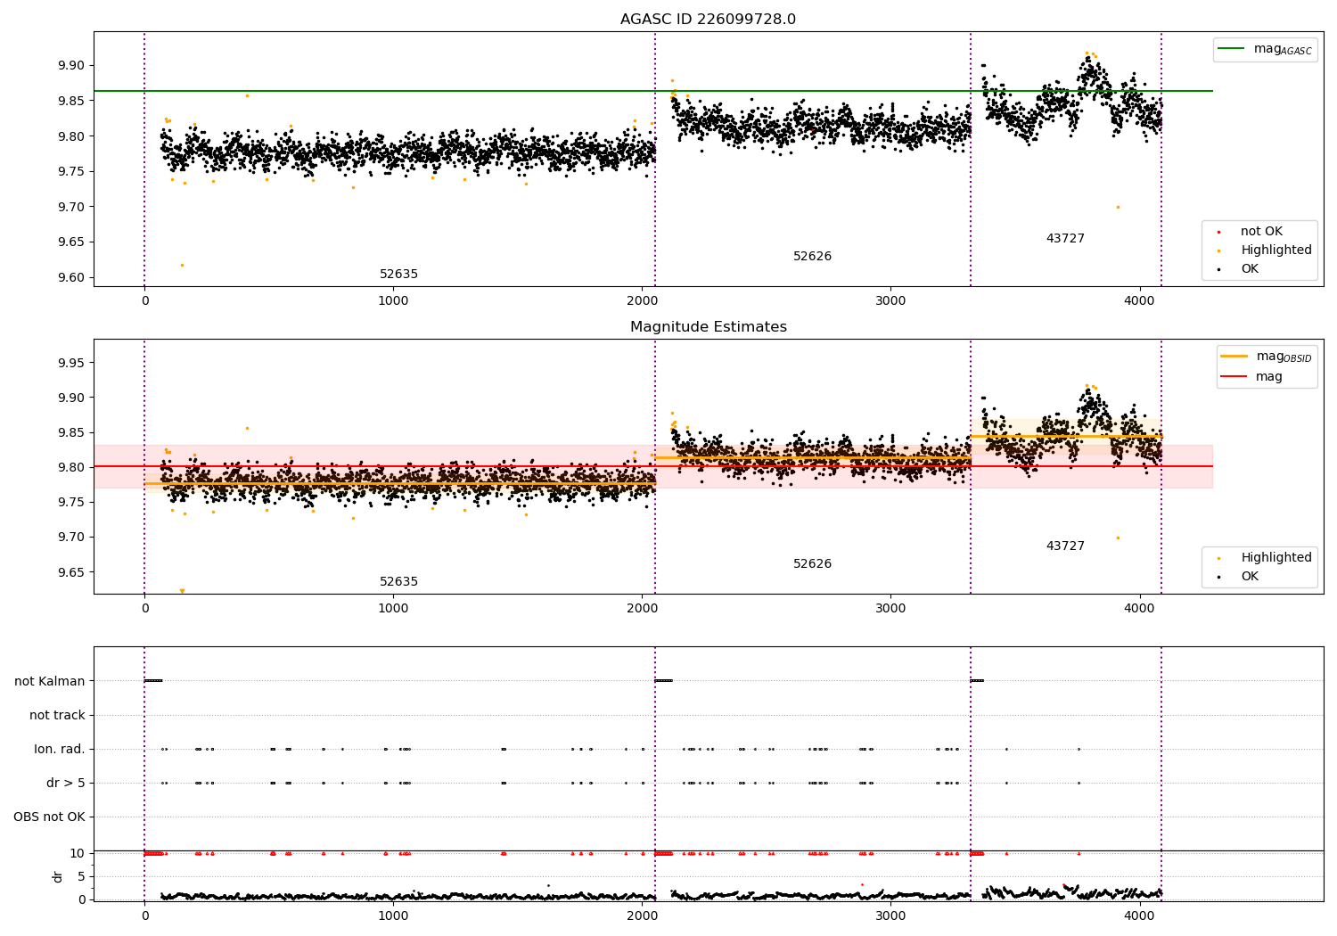Select the green mag AGASC legend line sample

click(x=1231, y=49)
